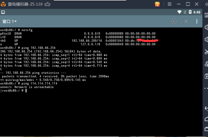The height and width of the screenshot is (137, 208).
Task: Open virtual location pin tool
Action: coord(206,64)
